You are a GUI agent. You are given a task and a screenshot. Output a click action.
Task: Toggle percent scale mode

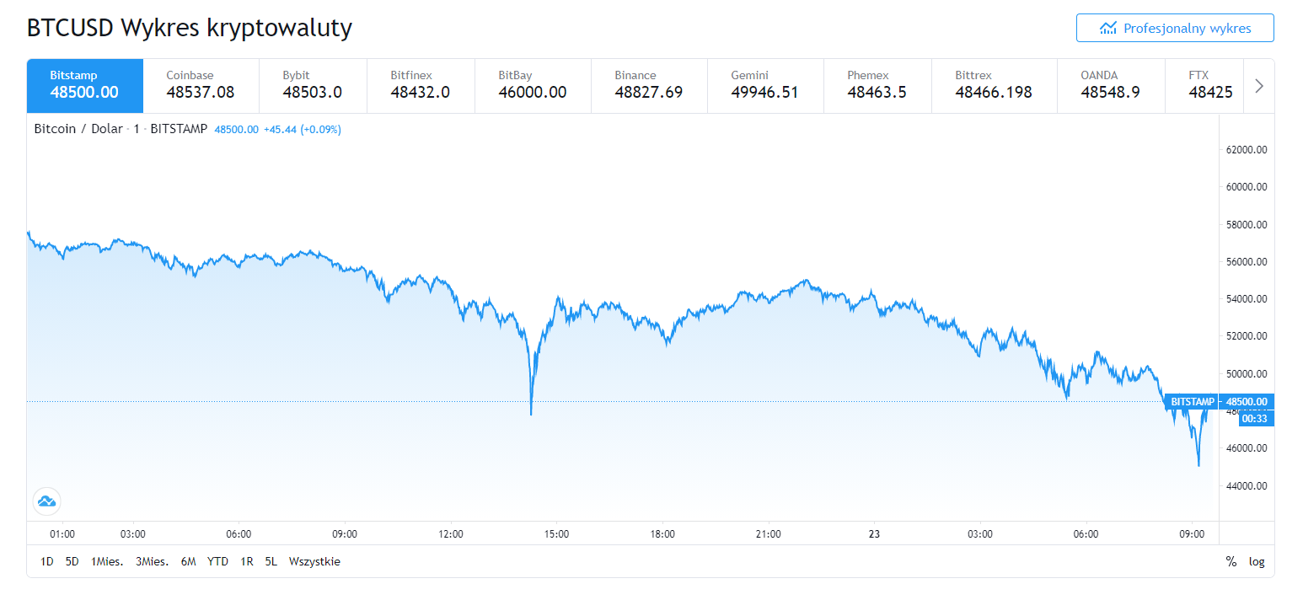(1231, 562)
